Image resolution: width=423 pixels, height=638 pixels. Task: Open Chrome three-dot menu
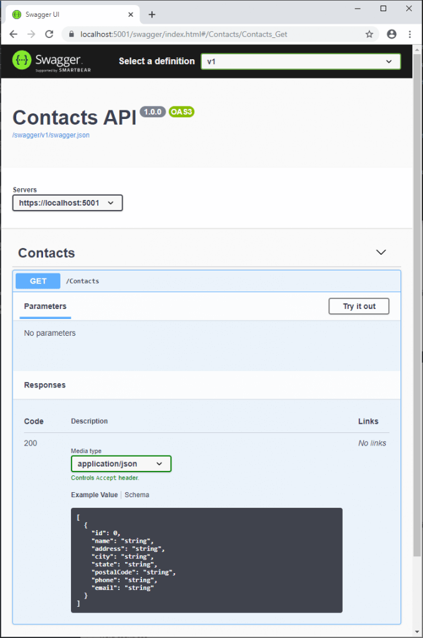pyautogui.click(x=410, y=34)
